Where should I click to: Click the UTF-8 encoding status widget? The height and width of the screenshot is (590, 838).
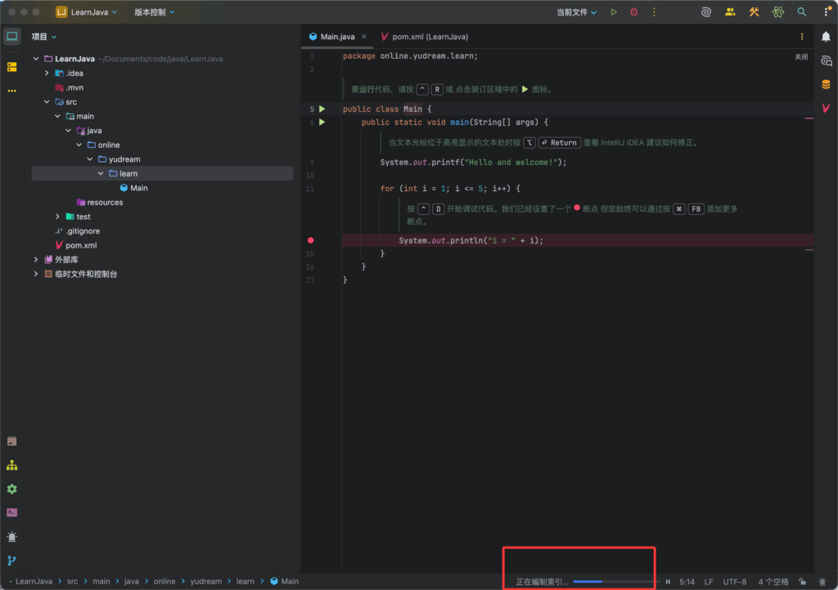734,582
